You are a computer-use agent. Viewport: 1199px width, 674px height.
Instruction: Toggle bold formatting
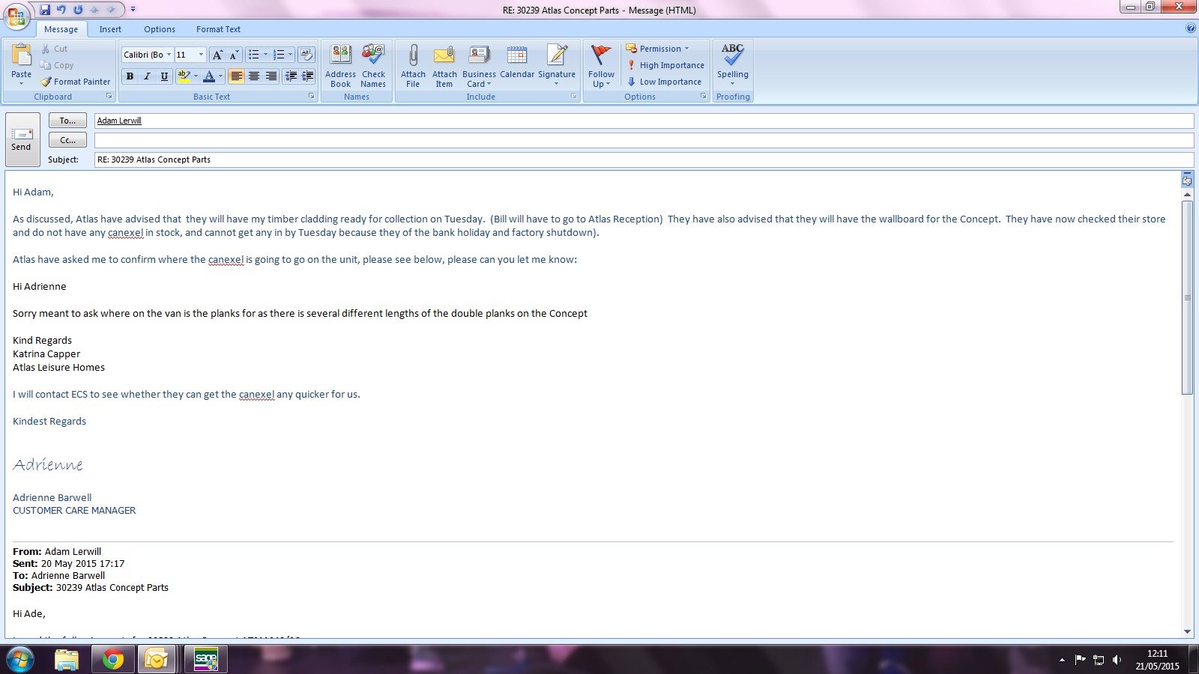[130, 76]
